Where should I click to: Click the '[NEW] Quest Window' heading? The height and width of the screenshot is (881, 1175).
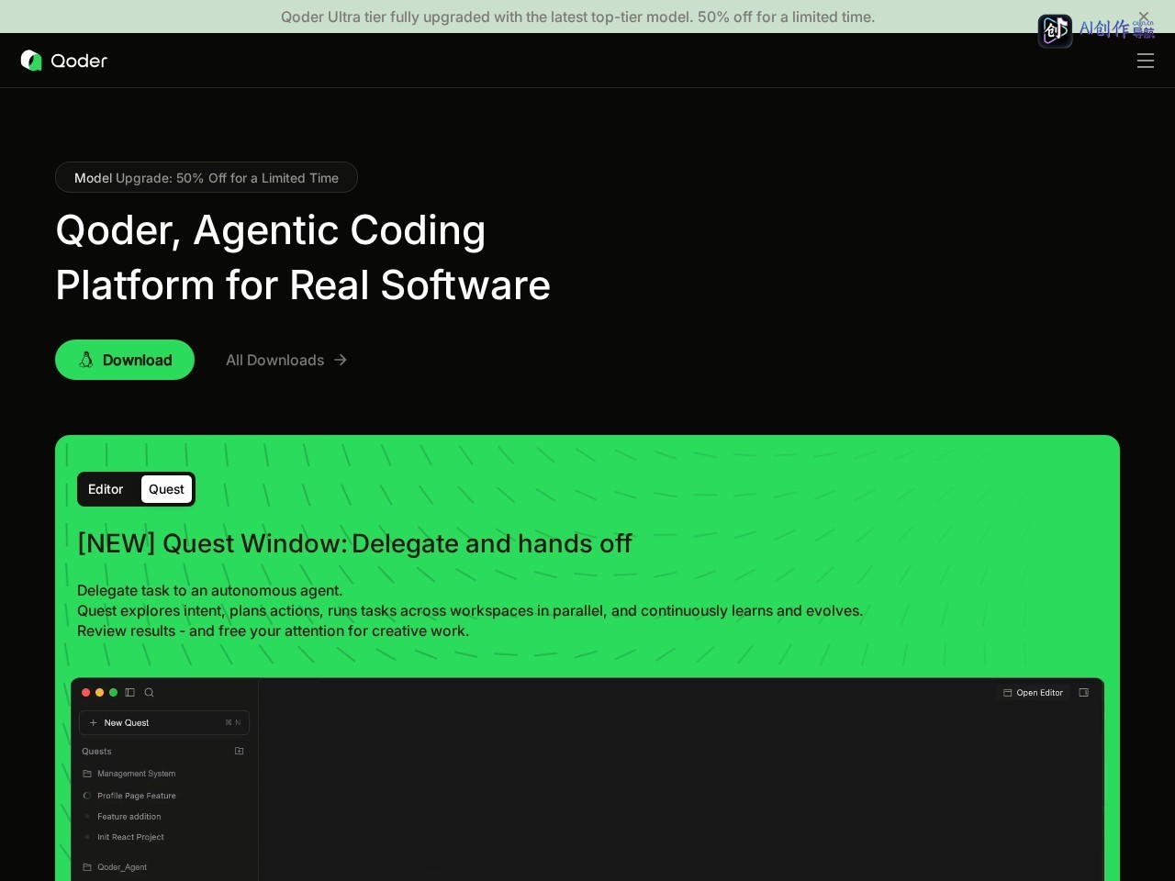tap(354, 543)
